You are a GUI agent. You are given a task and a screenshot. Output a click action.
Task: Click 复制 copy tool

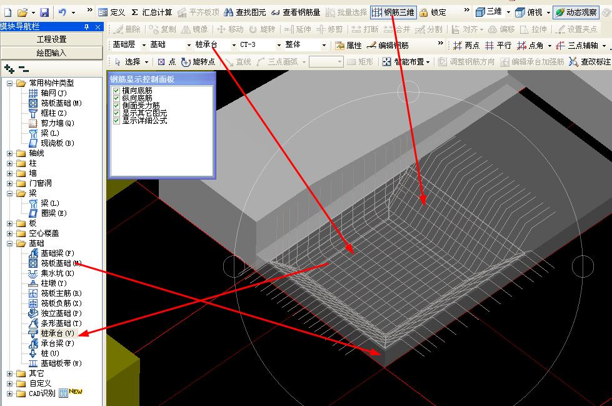pyautogui.click(x=163, y=29)
